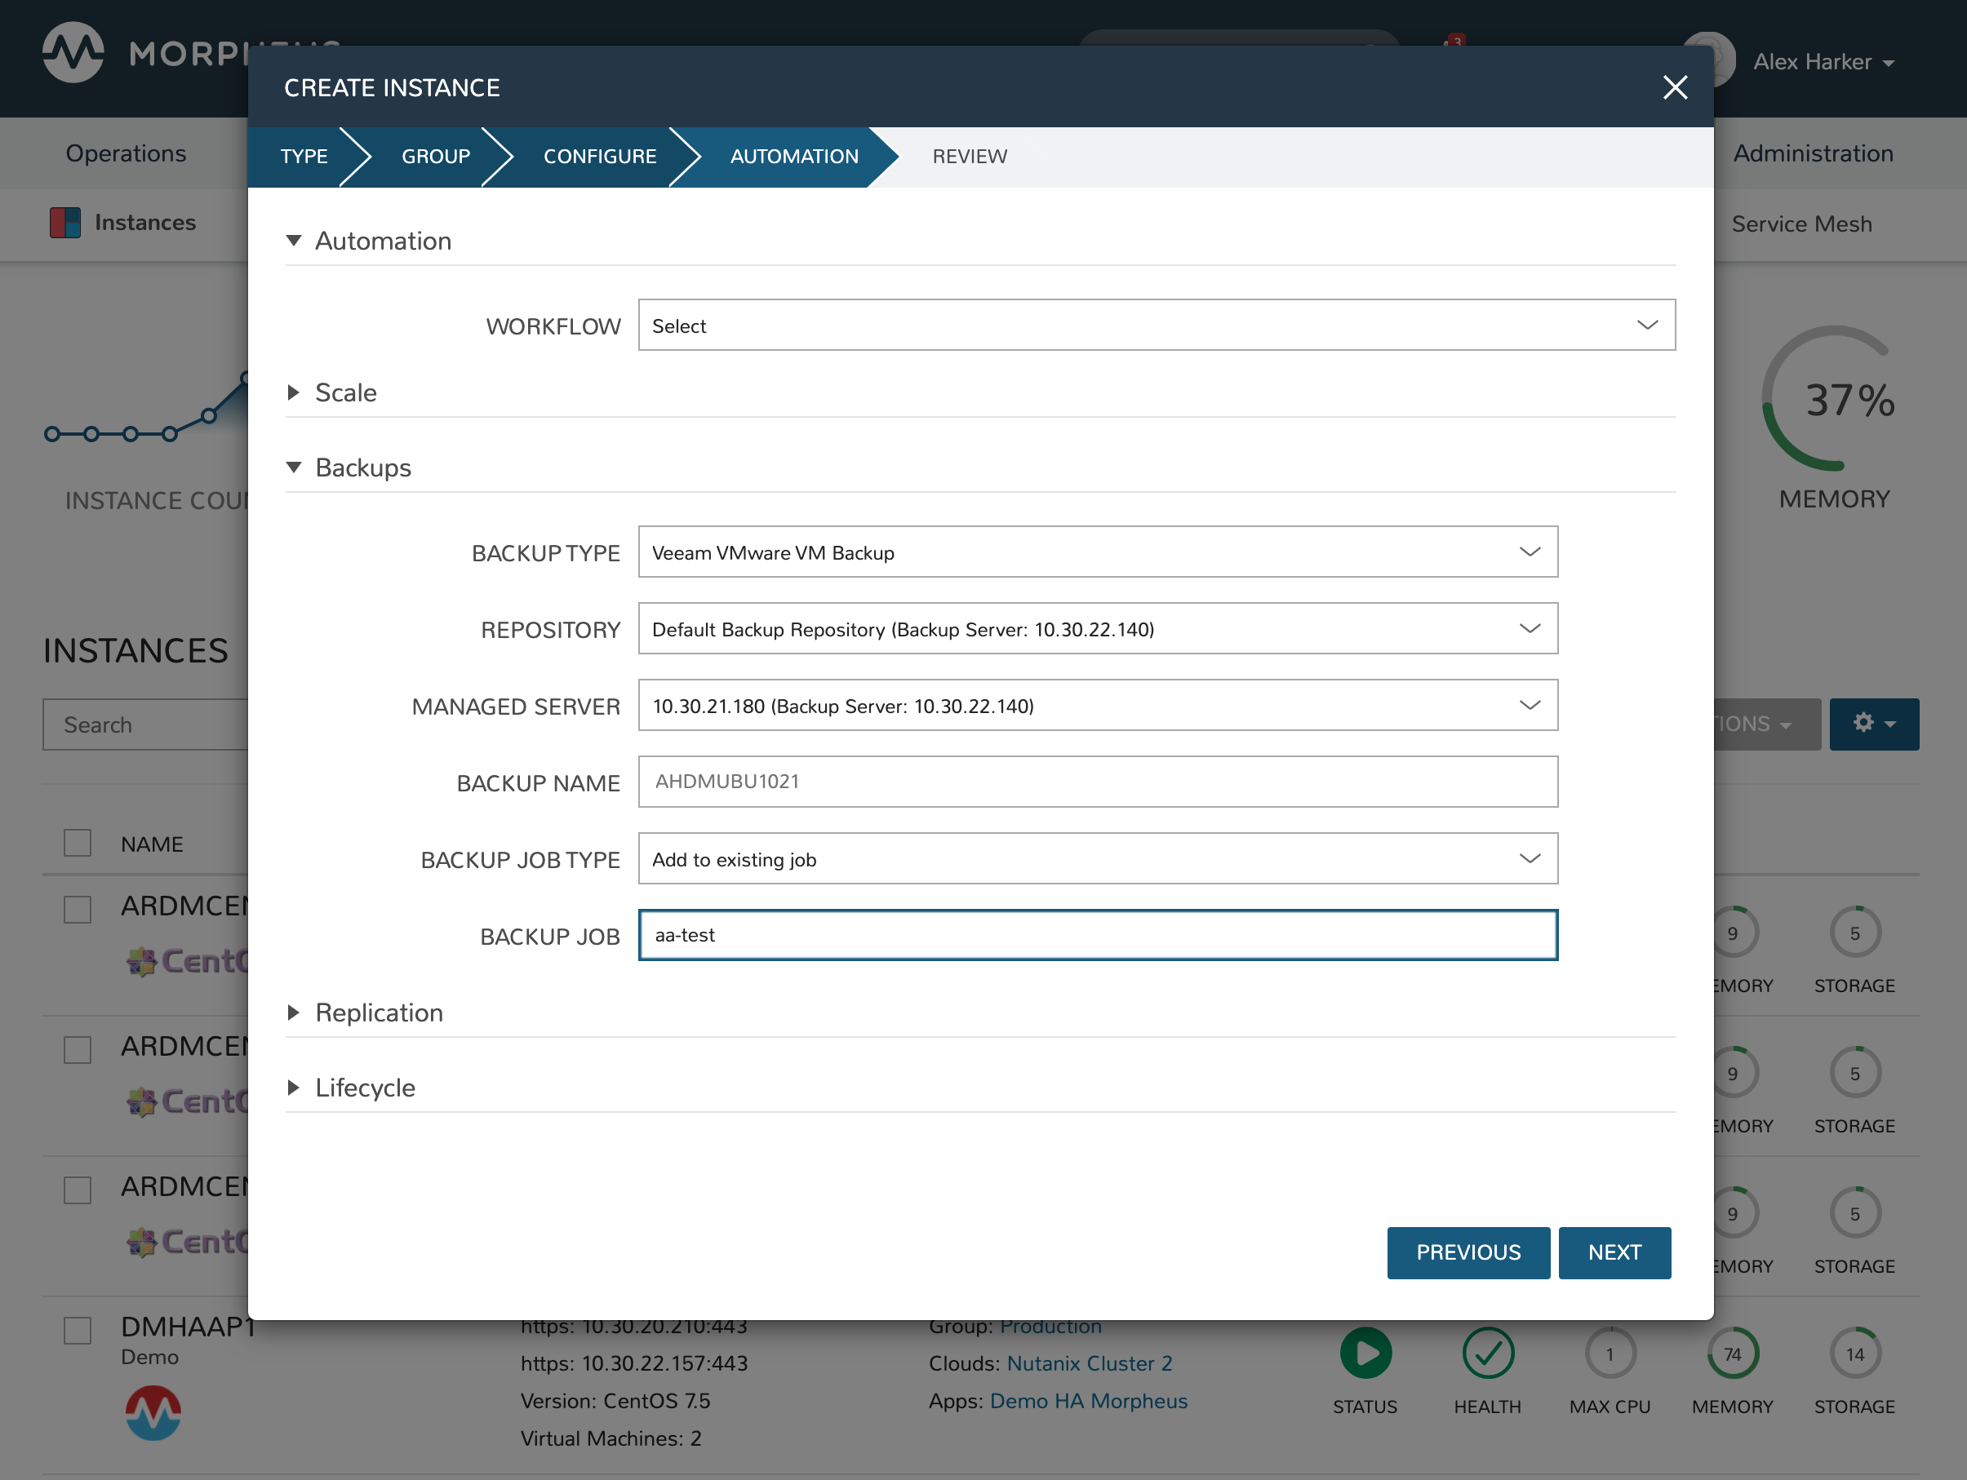Click the Morpheus logo icon
This screenshot has height=1480, width=1967.
73,53
